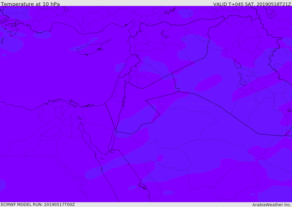Click the 'VALID T+045 SAT. 20190518T21Z' label
This screenshot has height=207, width=292.
[252, 4]
